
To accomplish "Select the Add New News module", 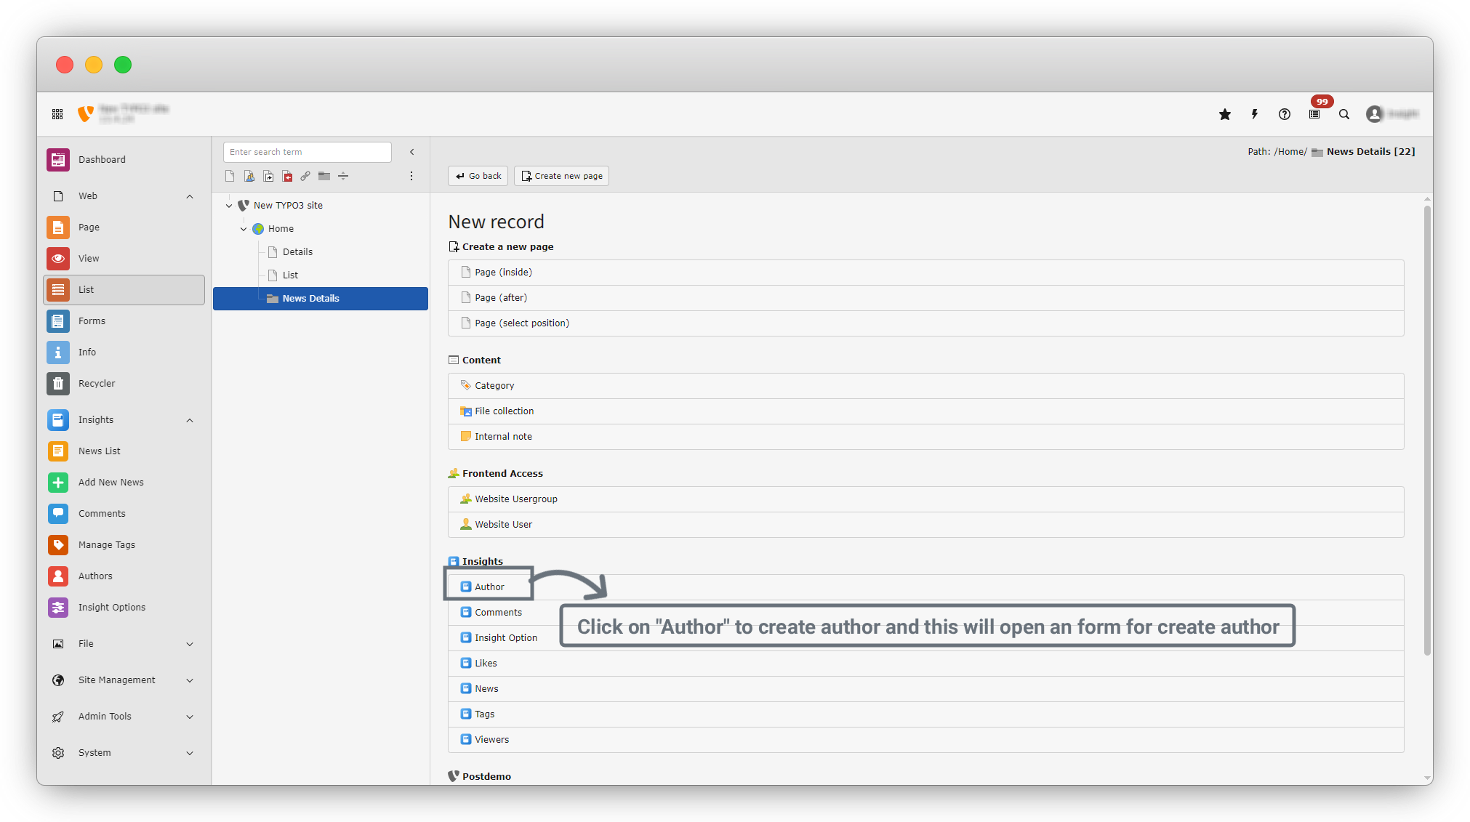I will click(111, 482).
